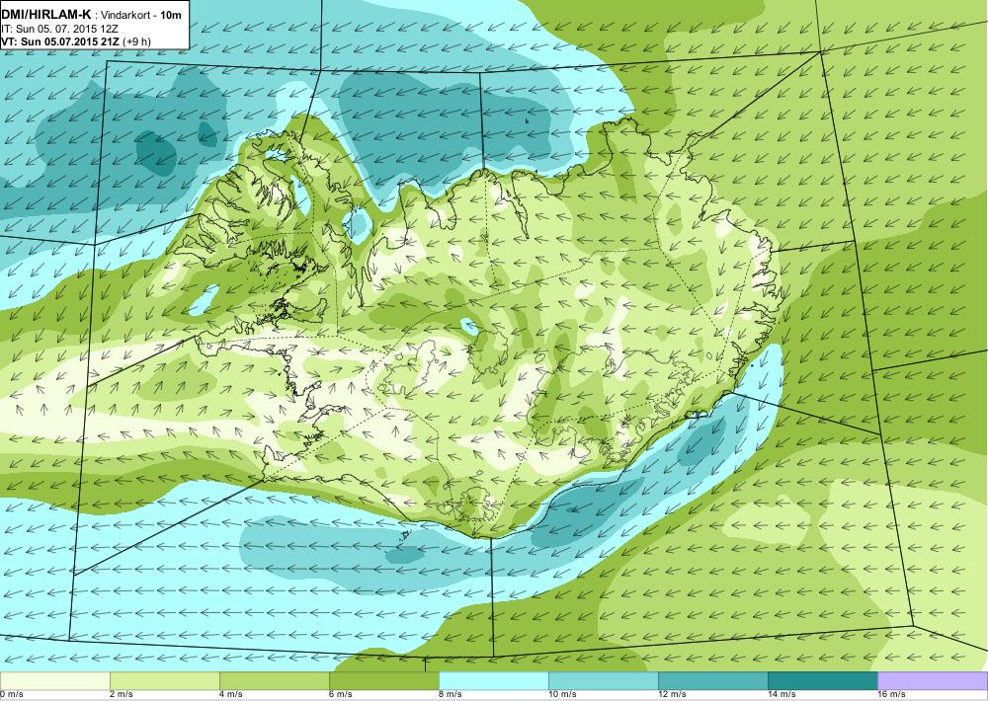Click the "4 m/s" legend label
Viewport: 988px width, 701px height.
coord(231,695)
